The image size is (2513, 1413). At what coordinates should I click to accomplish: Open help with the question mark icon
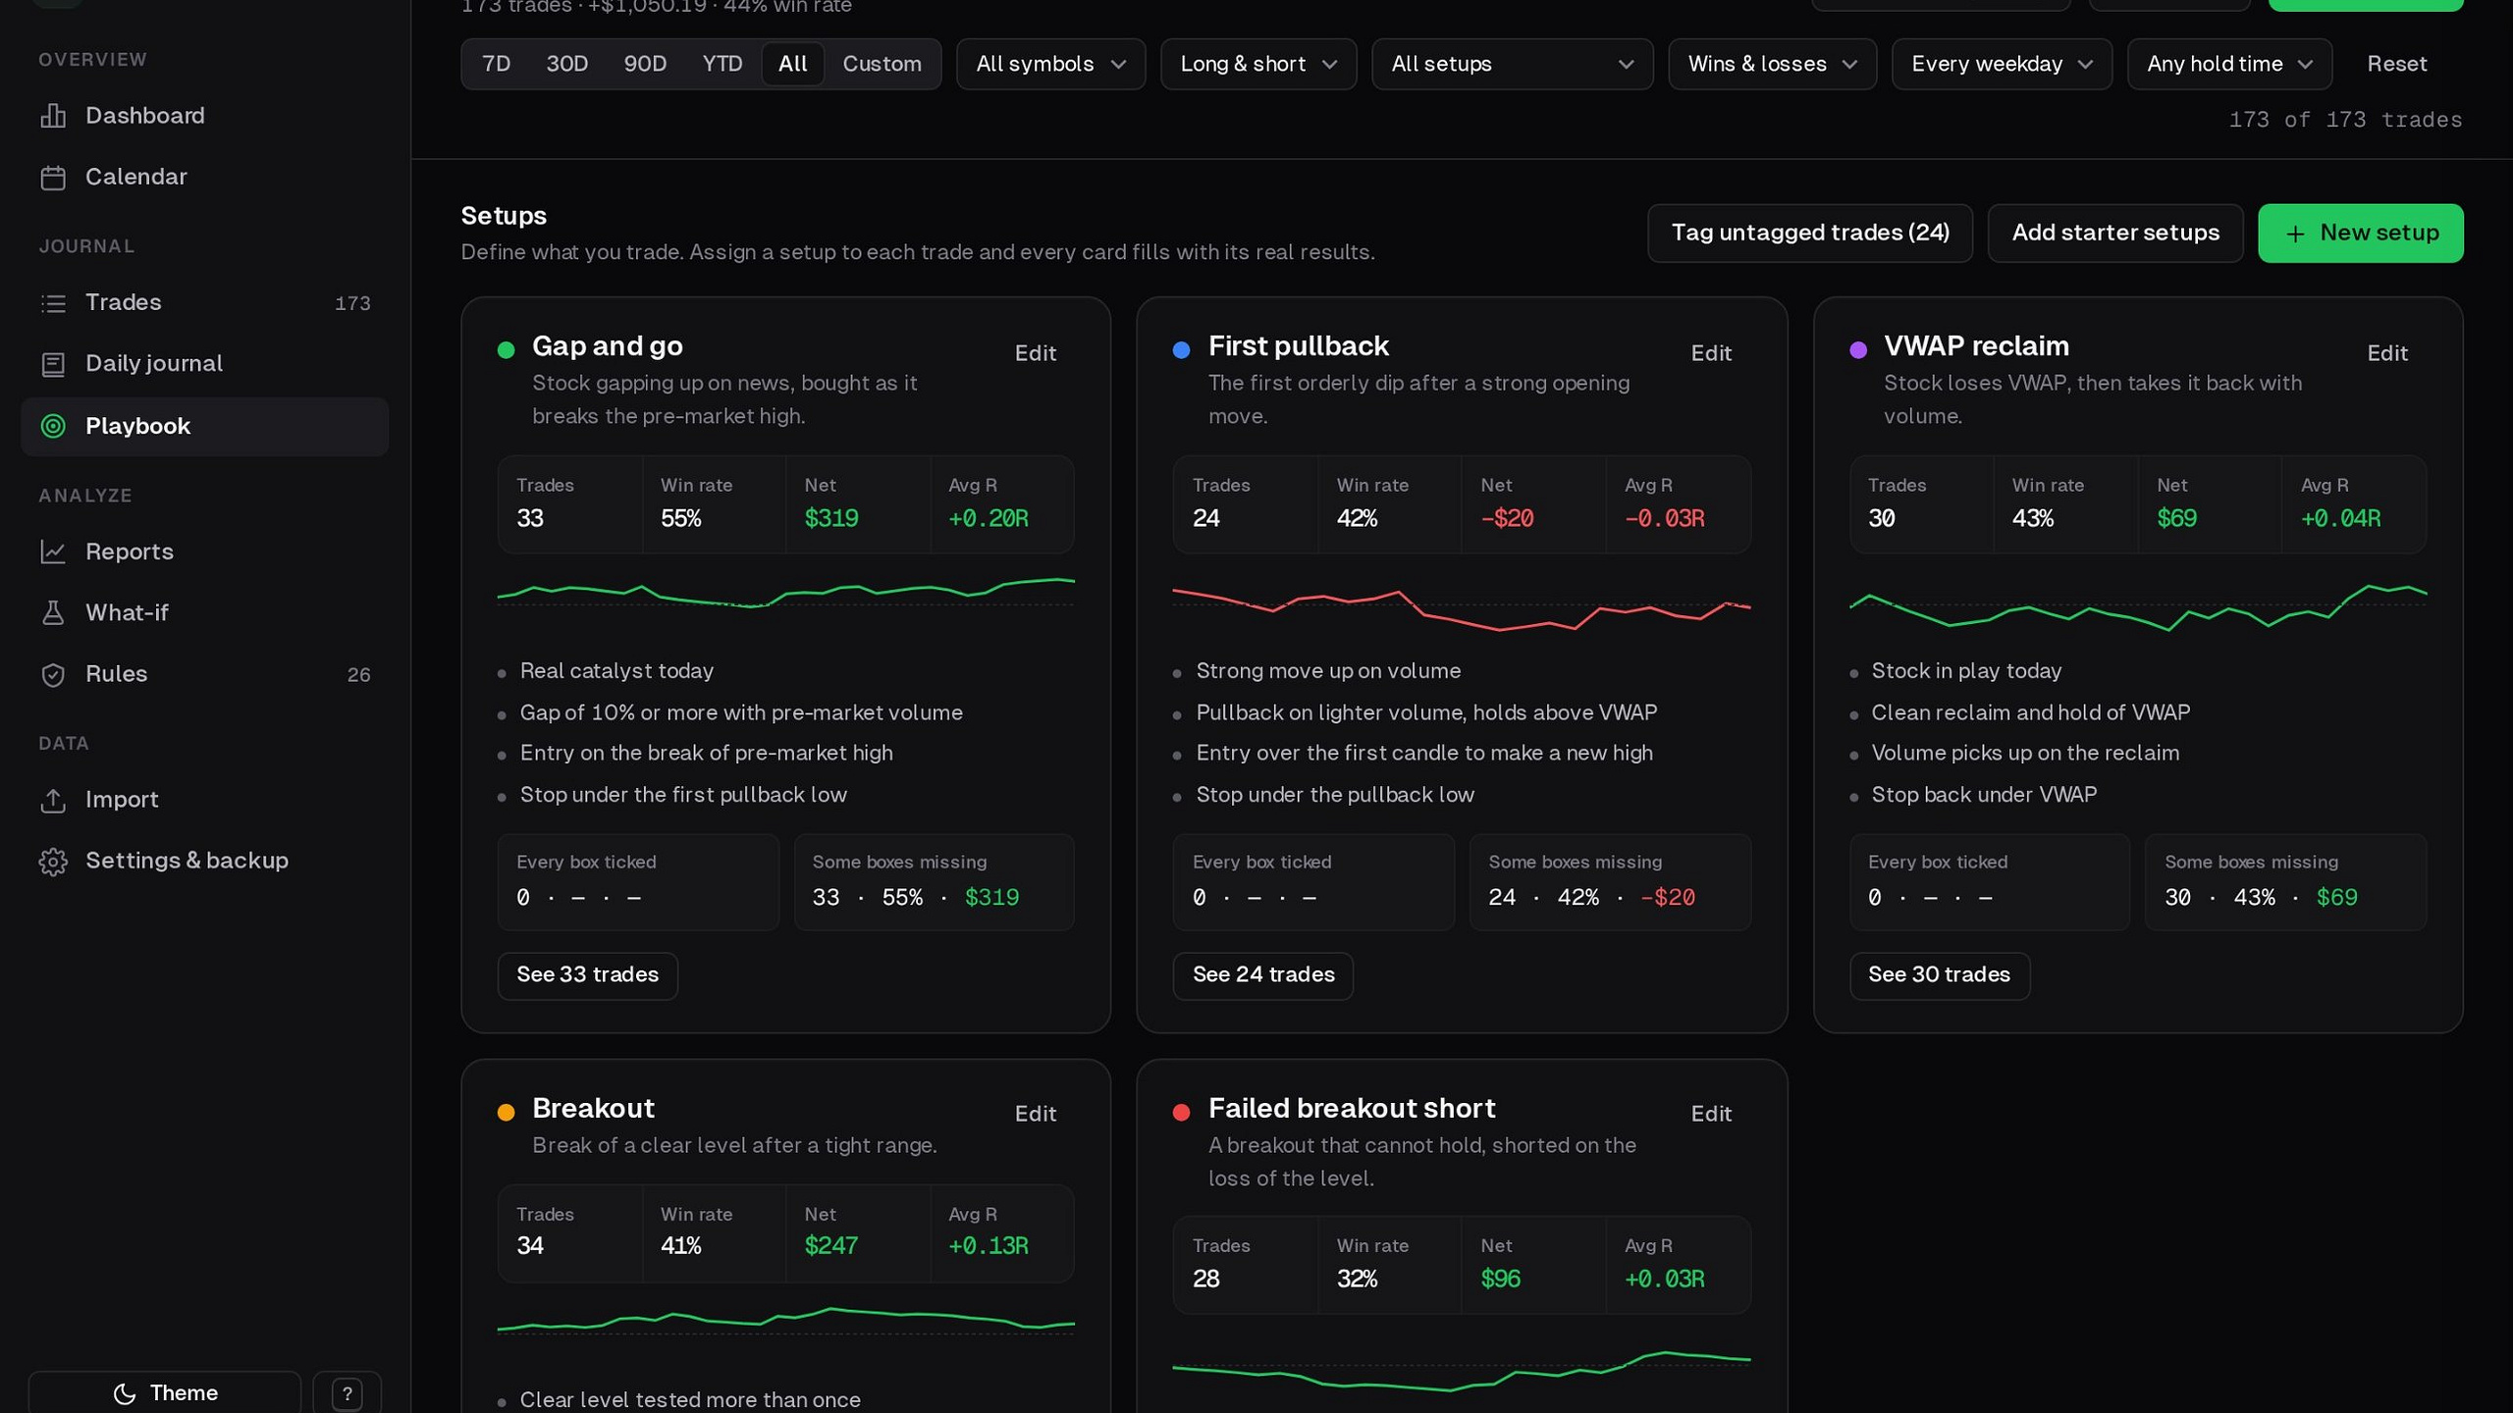348,1393
